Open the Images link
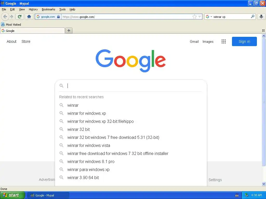Viewport: 266px width, 199px height. coord(208,41)
